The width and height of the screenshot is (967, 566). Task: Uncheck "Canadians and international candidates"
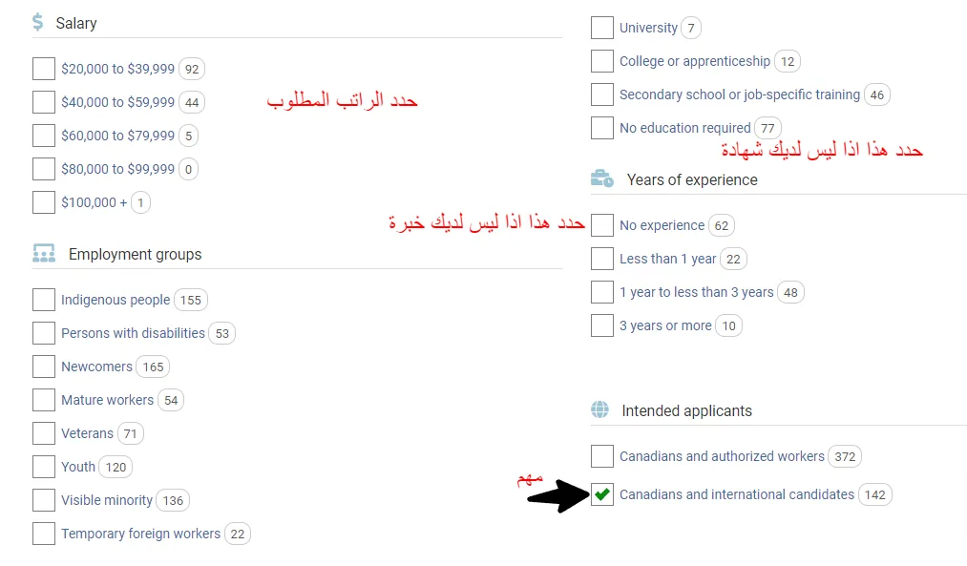click(601, 493)
